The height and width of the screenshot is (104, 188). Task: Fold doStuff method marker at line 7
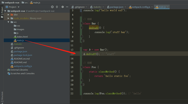(x=82, y=28)
